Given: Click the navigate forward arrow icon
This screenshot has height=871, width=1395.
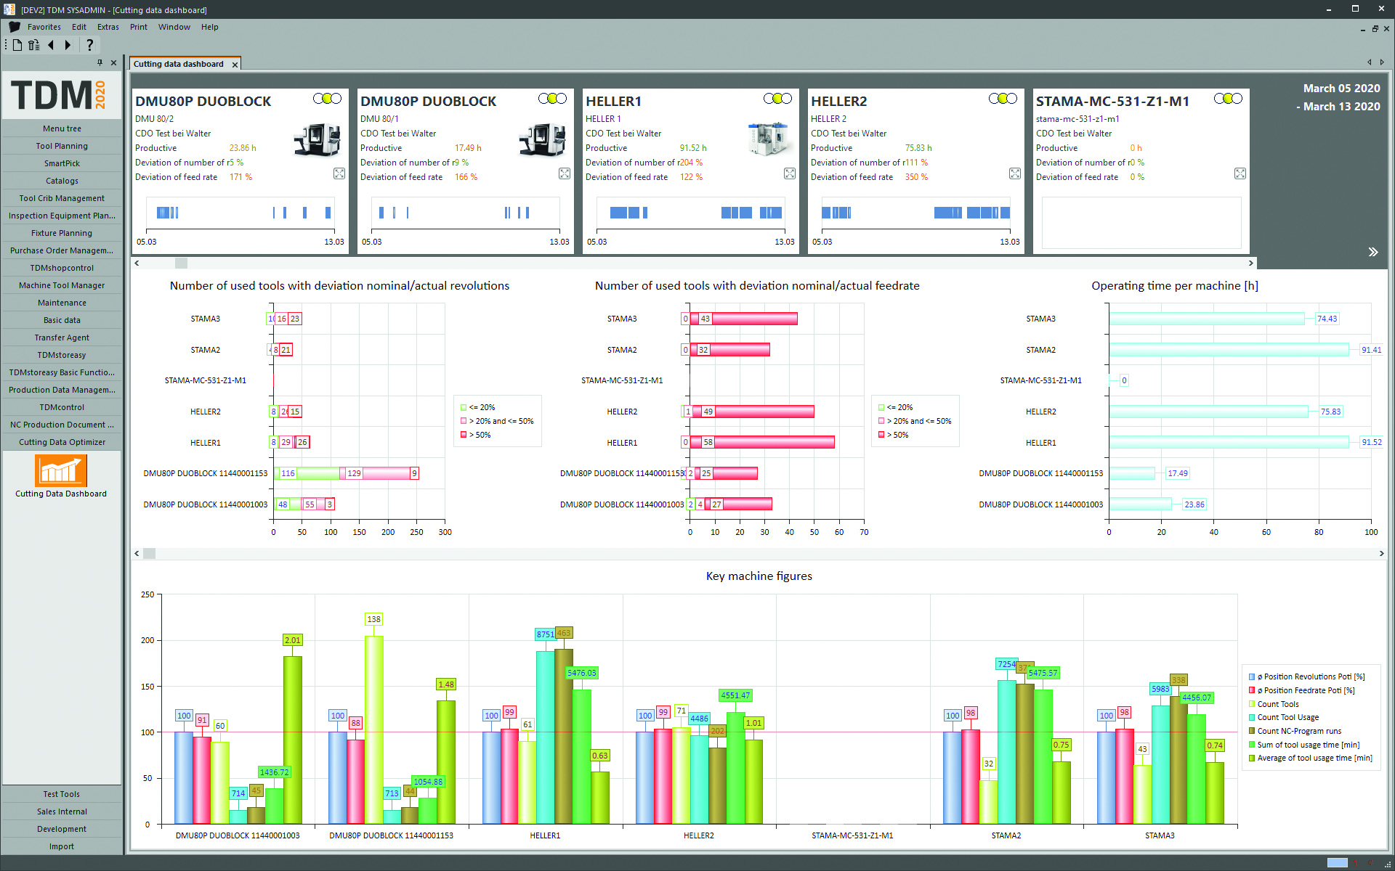Looking at the screenshot, I should coord(68,45).
